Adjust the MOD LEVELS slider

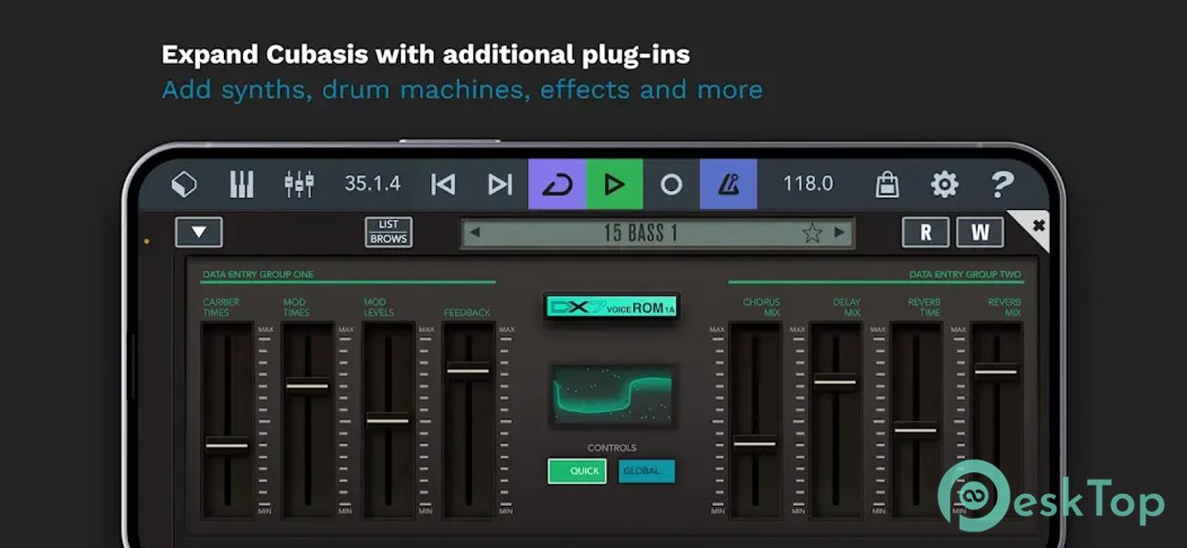click(x=387, y=420)
